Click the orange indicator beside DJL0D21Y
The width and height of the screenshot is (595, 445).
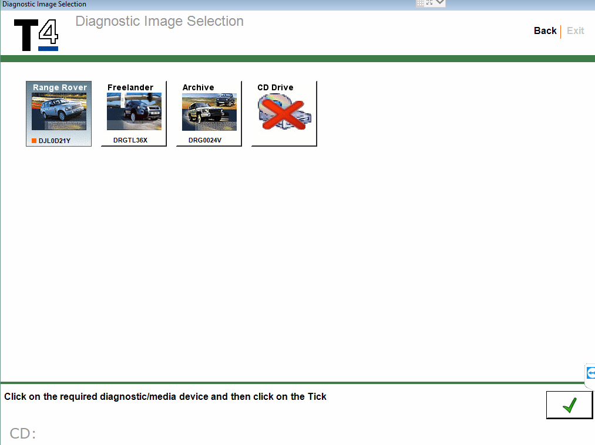coord(33,141)
